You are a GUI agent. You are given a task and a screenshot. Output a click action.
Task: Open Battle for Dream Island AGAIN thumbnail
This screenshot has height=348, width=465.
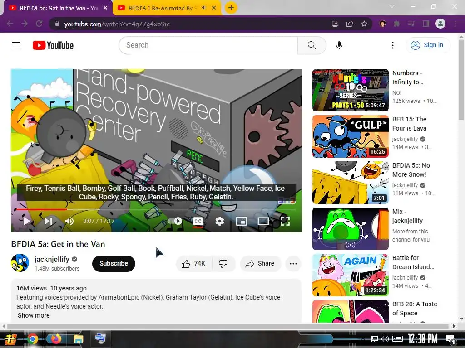351,275
